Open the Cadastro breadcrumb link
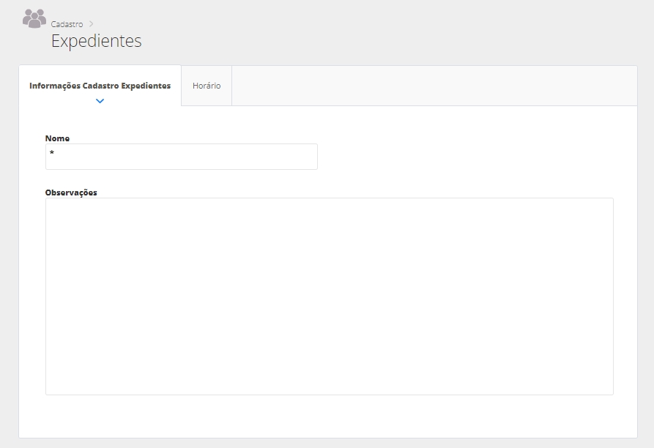654x448 pixels. point(67,24)
